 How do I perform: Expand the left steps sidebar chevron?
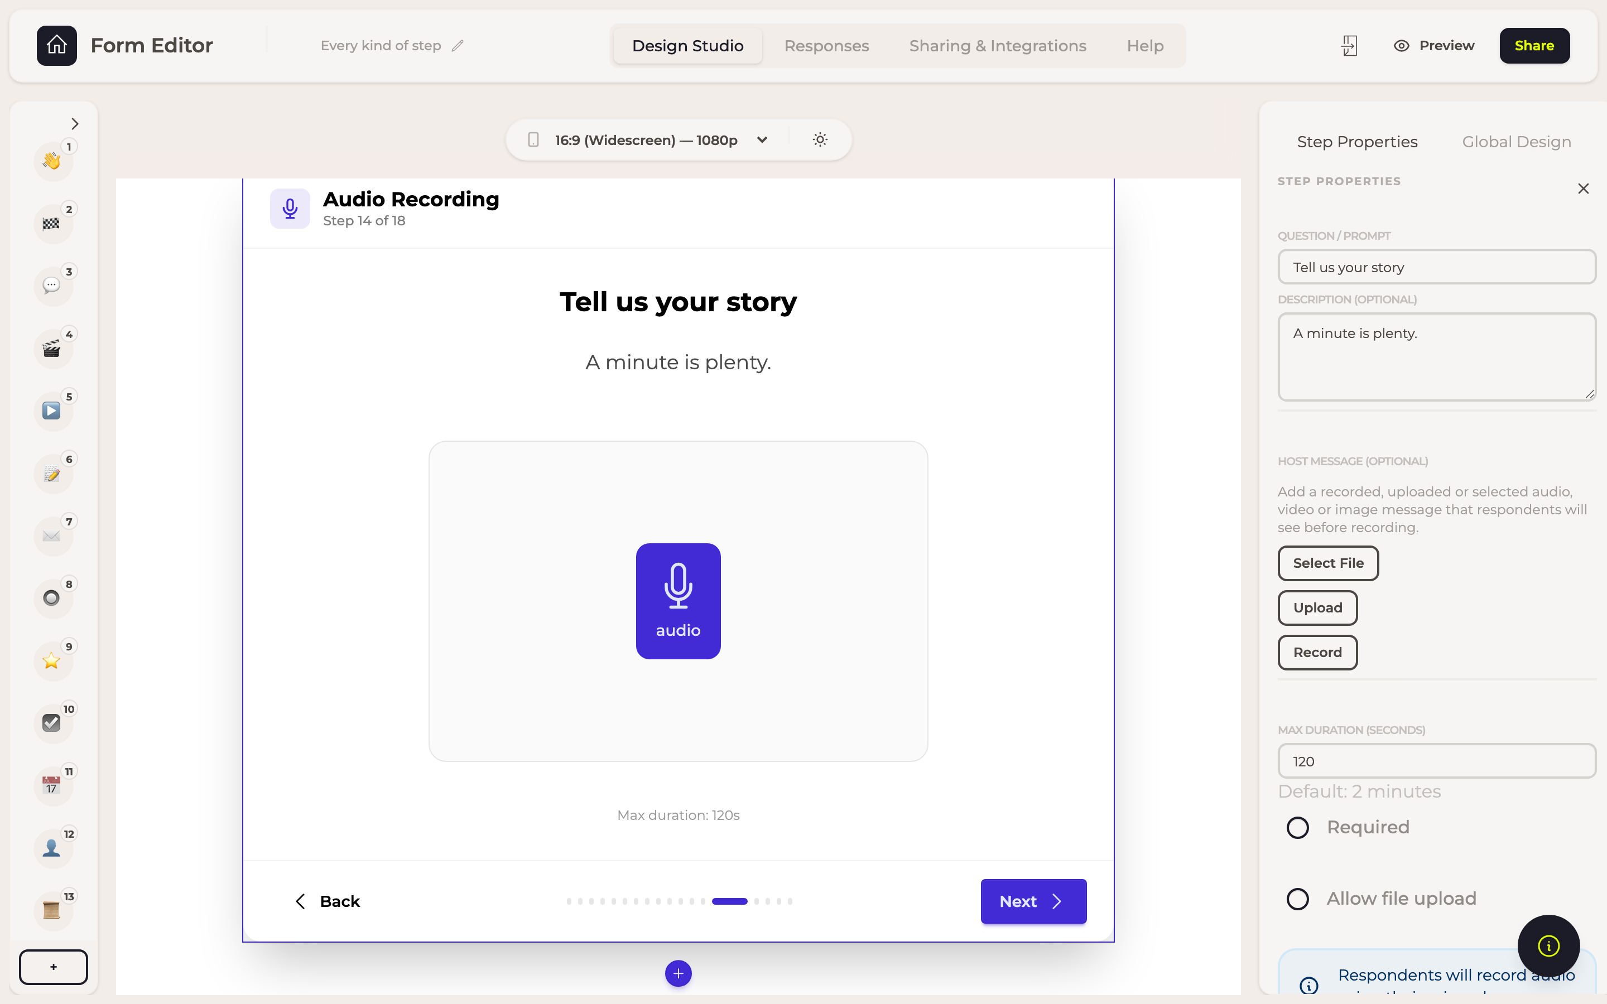point(74,123)
